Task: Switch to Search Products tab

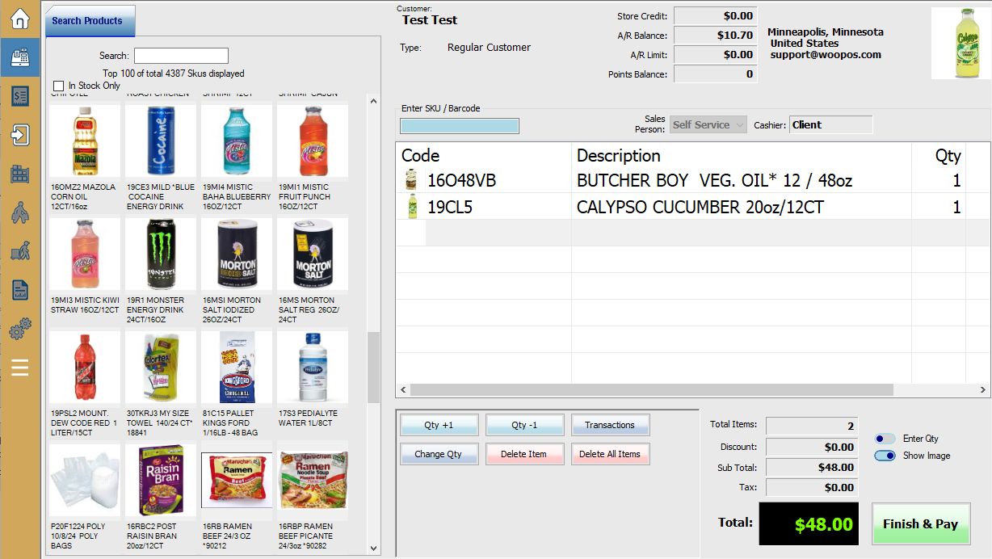Action: point(88,21)
